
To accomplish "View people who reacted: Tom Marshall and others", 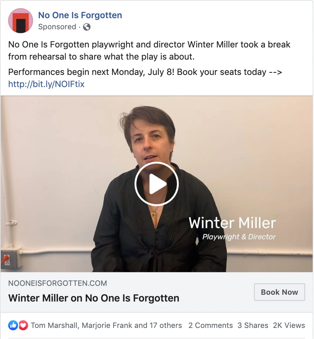I will [106, 325].
